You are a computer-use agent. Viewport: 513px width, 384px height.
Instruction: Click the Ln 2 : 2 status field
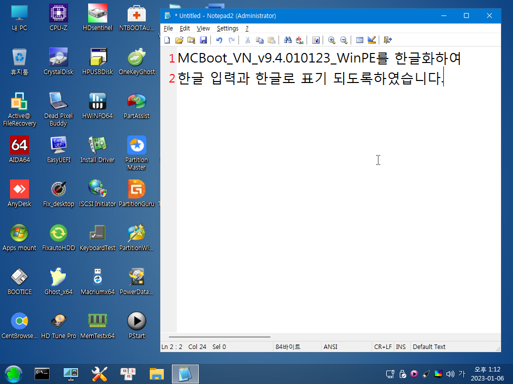pyautogui.click(x=172, y=347)
